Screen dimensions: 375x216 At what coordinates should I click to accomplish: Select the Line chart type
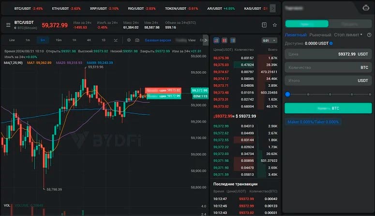point(12,40)
